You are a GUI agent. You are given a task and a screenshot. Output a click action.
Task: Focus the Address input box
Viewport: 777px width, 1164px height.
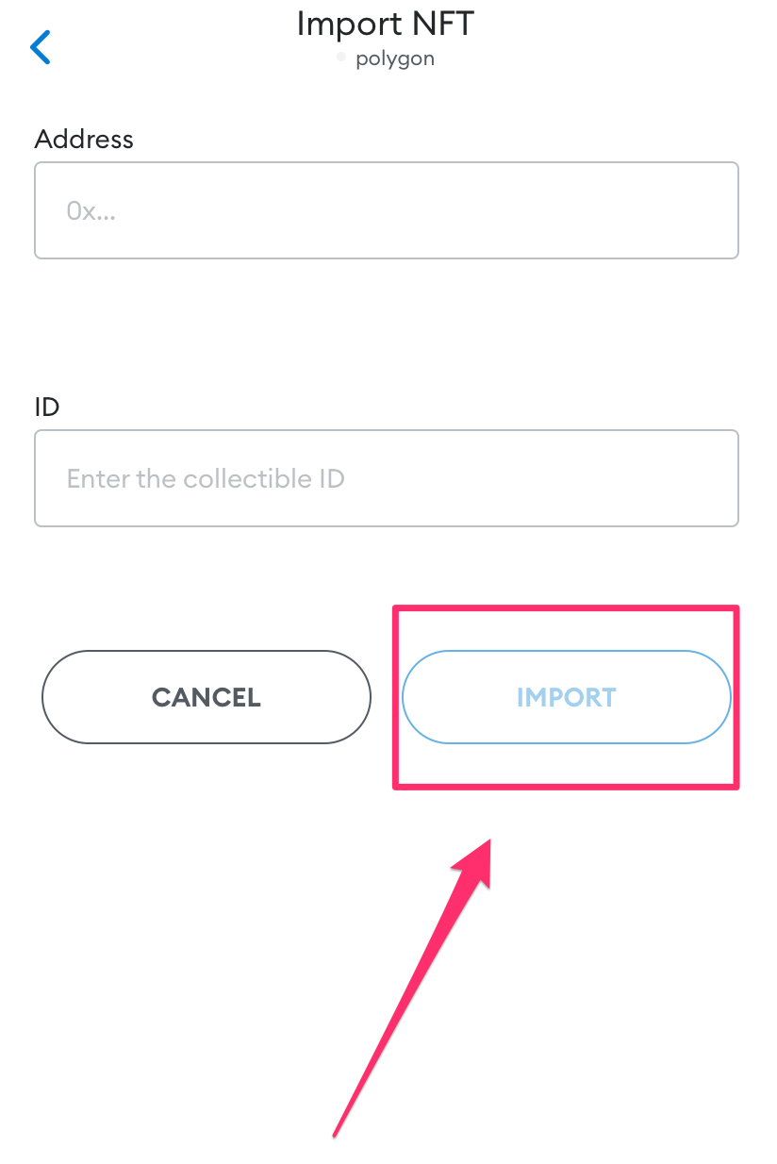click(x=387, y=210)
